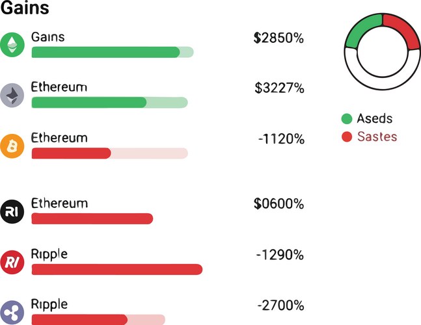Click the purple share-style Ripple icon
421x325 pixels.
pos(12,311)
